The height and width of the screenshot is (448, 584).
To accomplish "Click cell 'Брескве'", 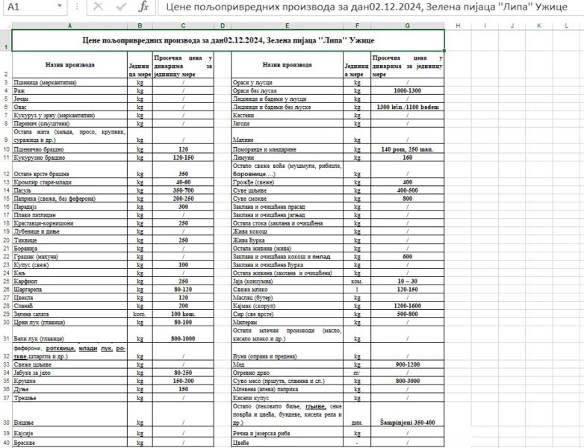I will (69, 443).
